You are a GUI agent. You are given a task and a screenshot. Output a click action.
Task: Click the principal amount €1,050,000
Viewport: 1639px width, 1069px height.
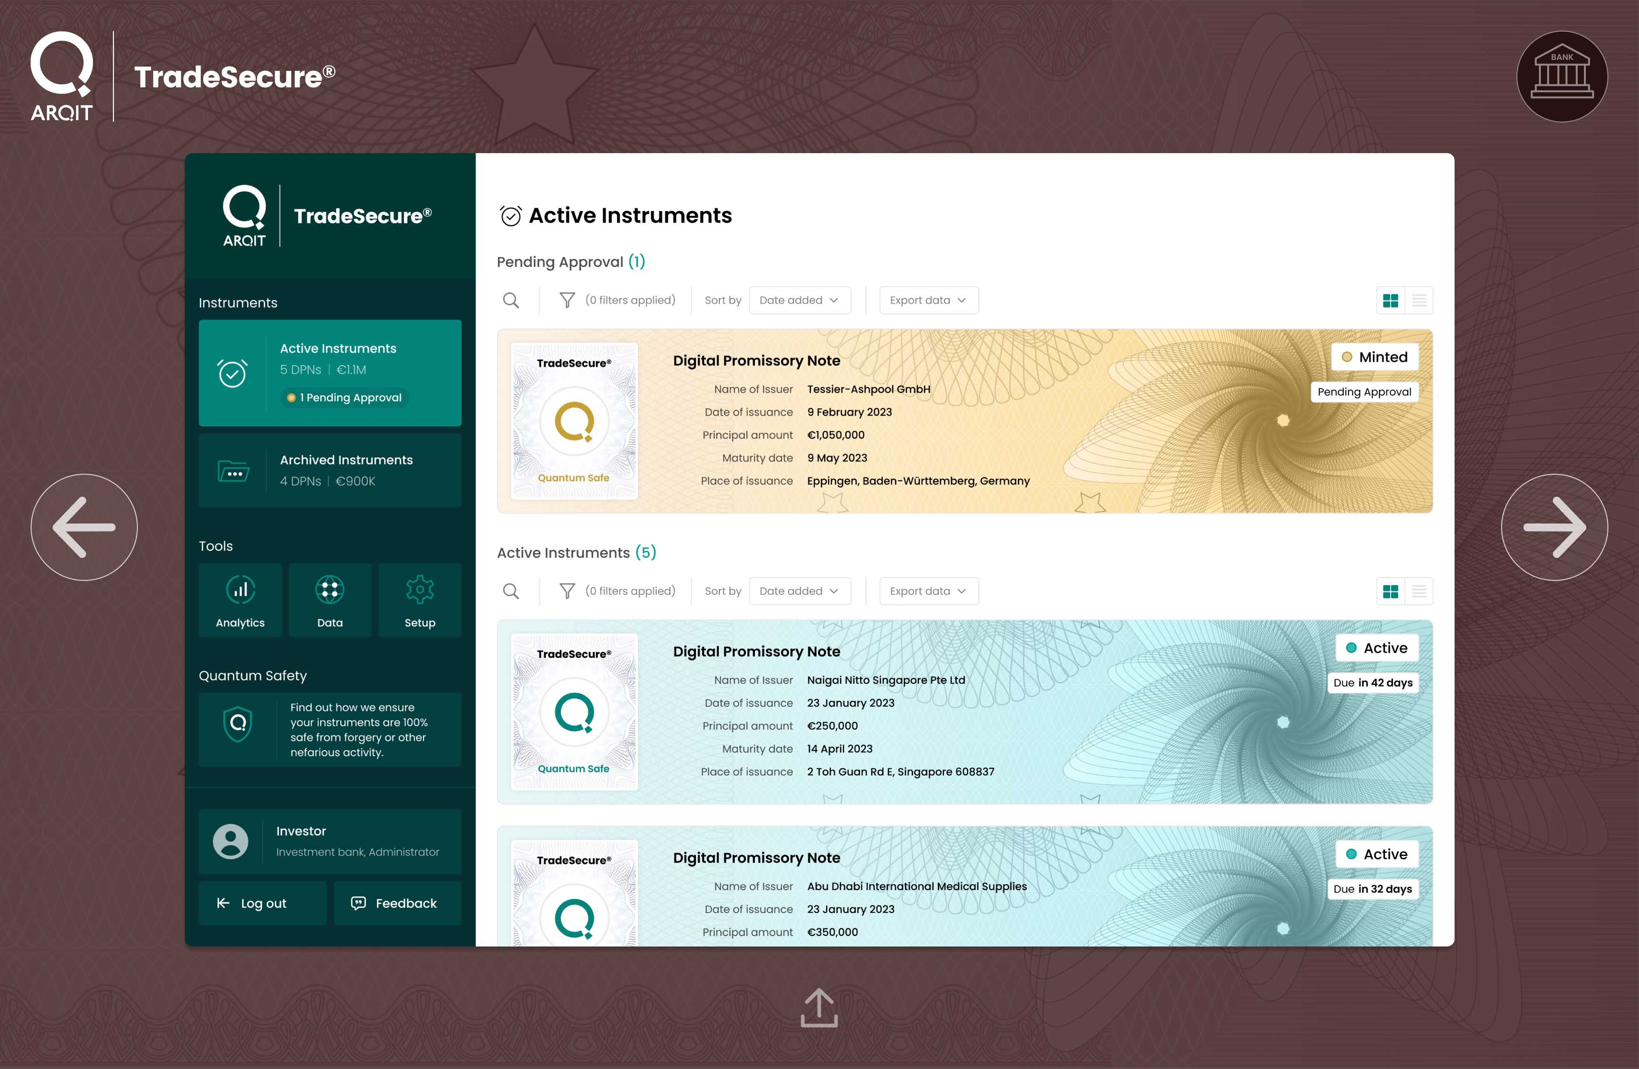835,435
